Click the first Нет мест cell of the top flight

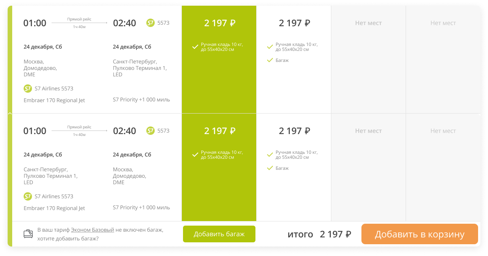tap(368, 59)
